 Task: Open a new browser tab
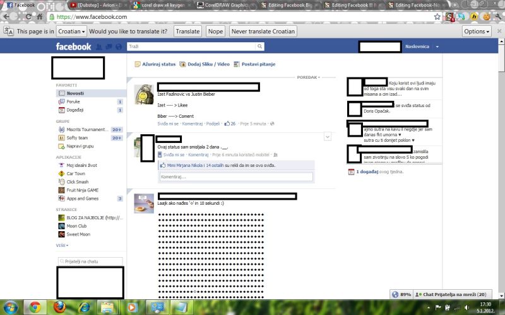[x=454, y=5]
